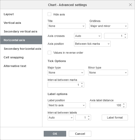Expand the Gridlines dropdown
The image size is (135, 140).
click(109, 26)
